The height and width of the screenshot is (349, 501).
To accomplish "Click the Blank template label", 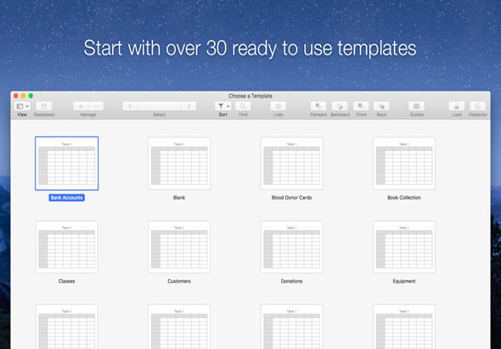I will 179,198.
